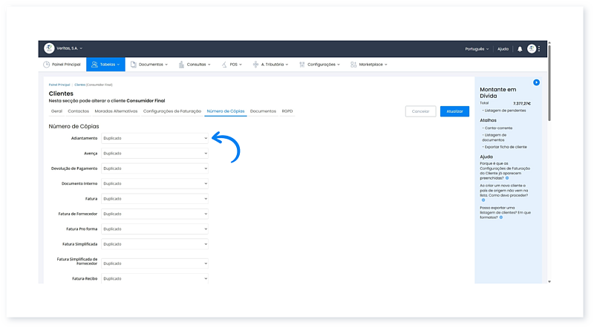Click the Marketplace icon in the navigation bar
The height and width of the screenshot is (328, 594).
coord(354,65)
